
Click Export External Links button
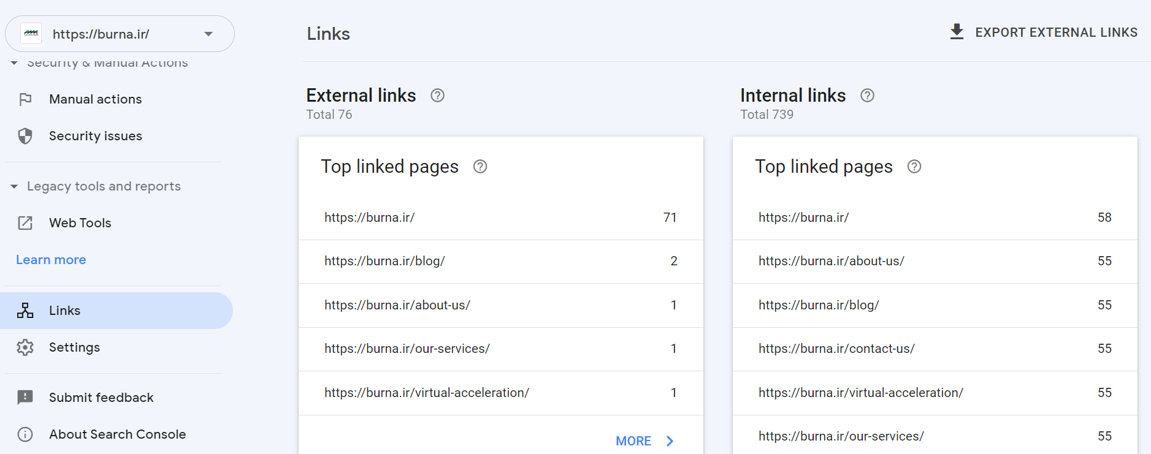tap(1043, 32)
